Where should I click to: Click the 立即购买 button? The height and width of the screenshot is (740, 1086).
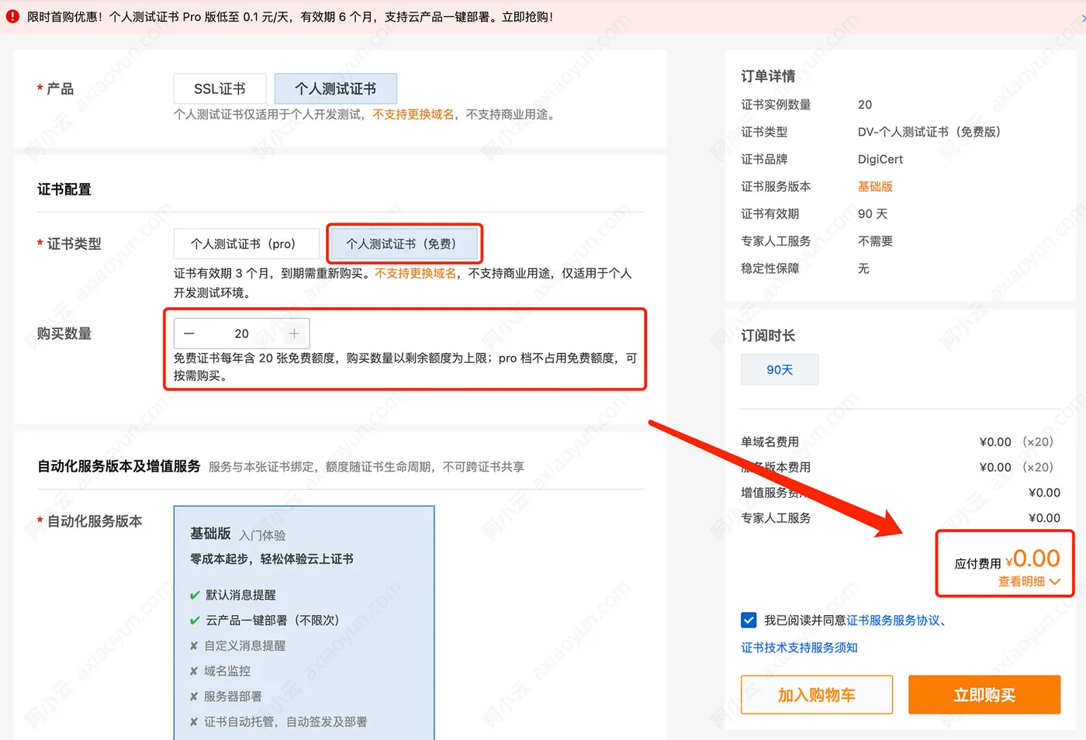pos(984,695)
